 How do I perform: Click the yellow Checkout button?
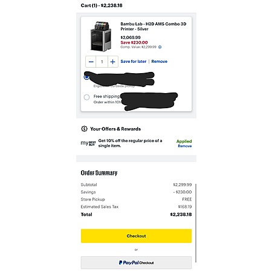136,236
